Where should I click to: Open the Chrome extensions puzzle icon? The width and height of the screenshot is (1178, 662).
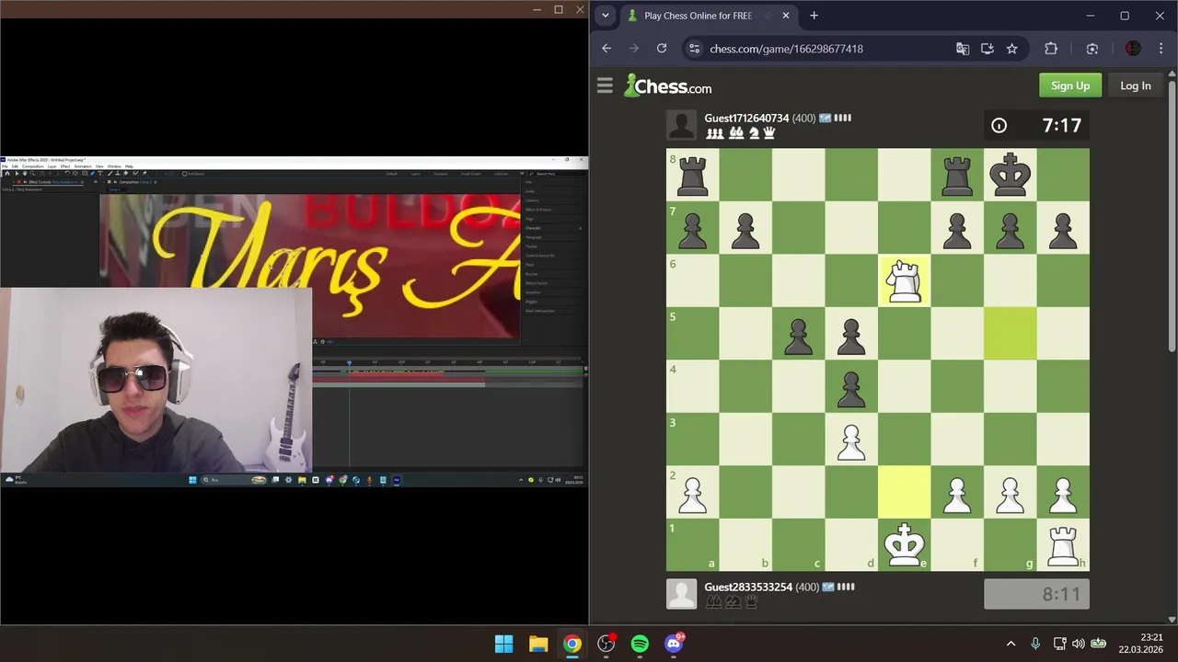point(1051,49)
